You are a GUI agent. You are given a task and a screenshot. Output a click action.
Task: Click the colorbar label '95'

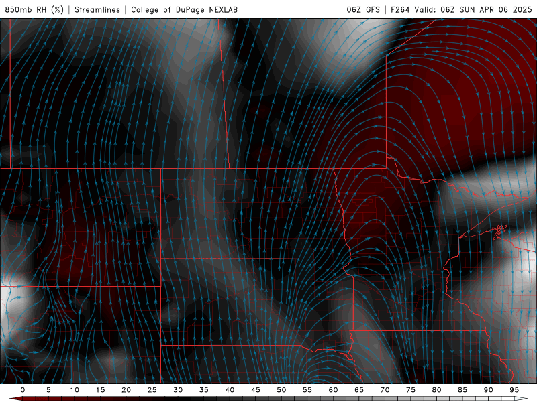tap(514, 390)
